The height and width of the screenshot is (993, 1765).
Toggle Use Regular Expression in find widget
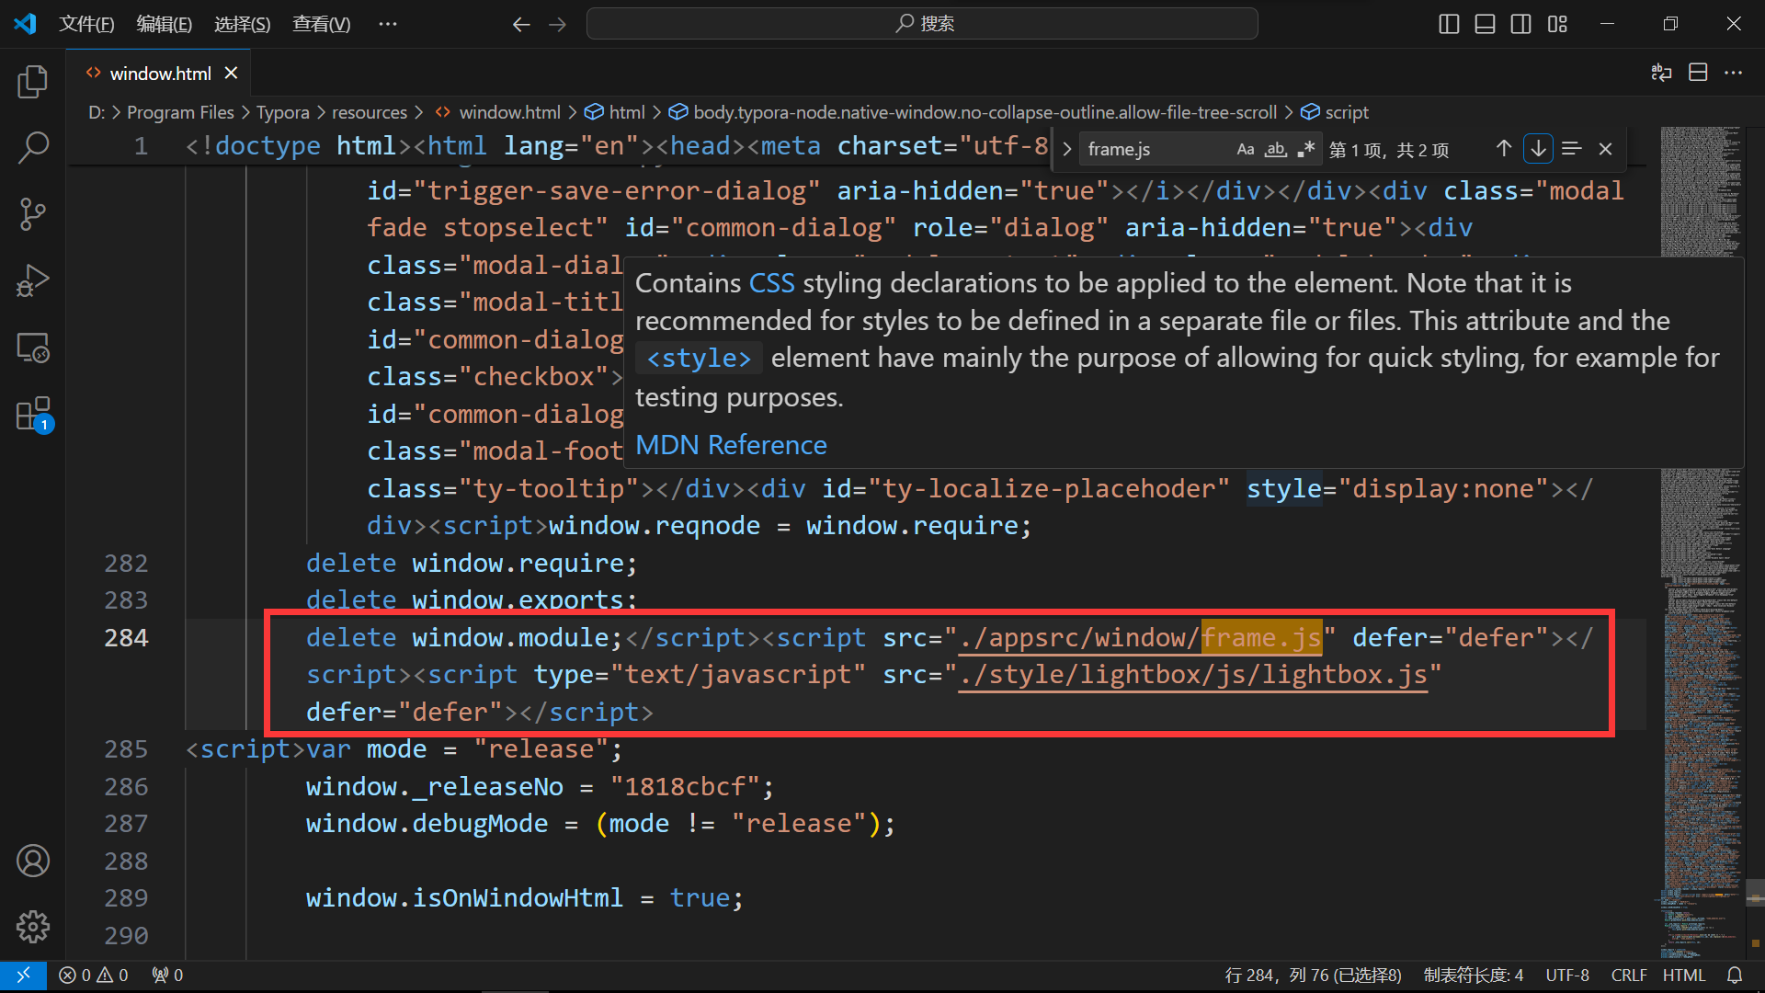click(x=1305, y=149)
